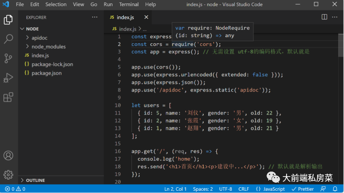Screen dimensions: 344x193
Task: Go to line via Ln 2, Col 1
Action: click(175, 189)
